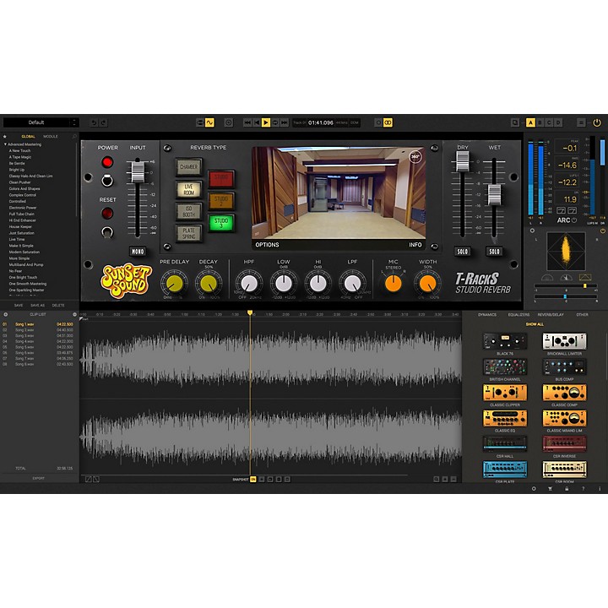The height and width of the screenshot is (608, 608).
Task: Toggle the reverb Power switch
Action: [x=107, y=179]
